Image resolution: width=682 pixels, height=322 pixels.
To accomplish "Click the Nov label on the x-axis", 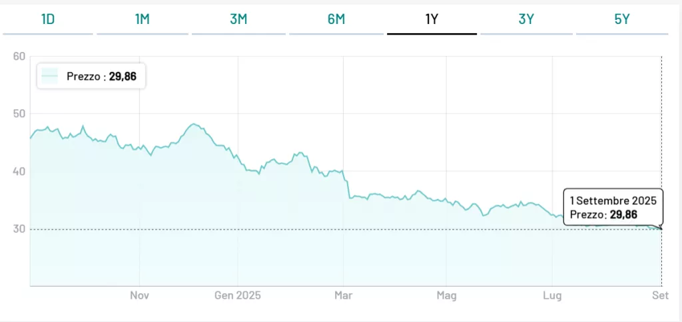I will click(139, 295).
